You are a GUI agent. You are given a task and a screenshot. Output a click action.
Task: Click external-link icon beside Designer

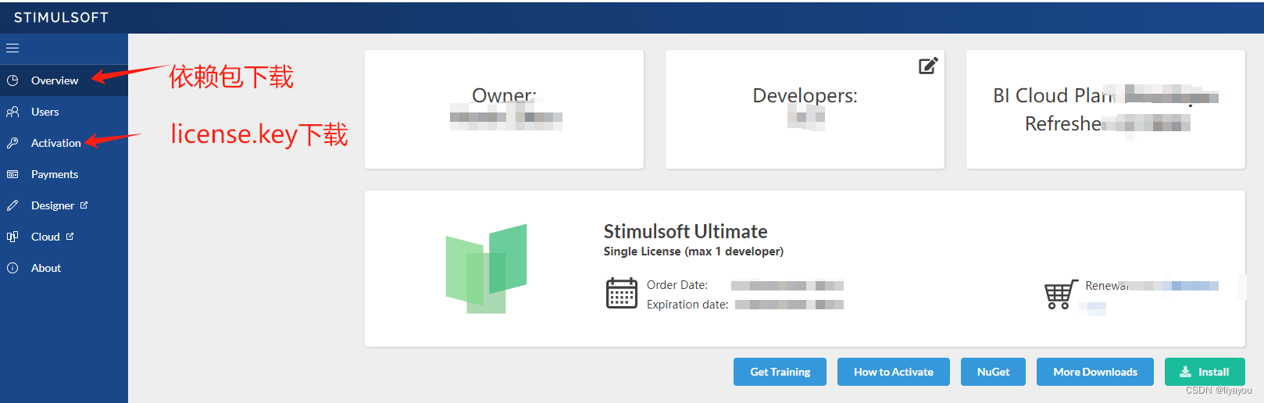84,205
